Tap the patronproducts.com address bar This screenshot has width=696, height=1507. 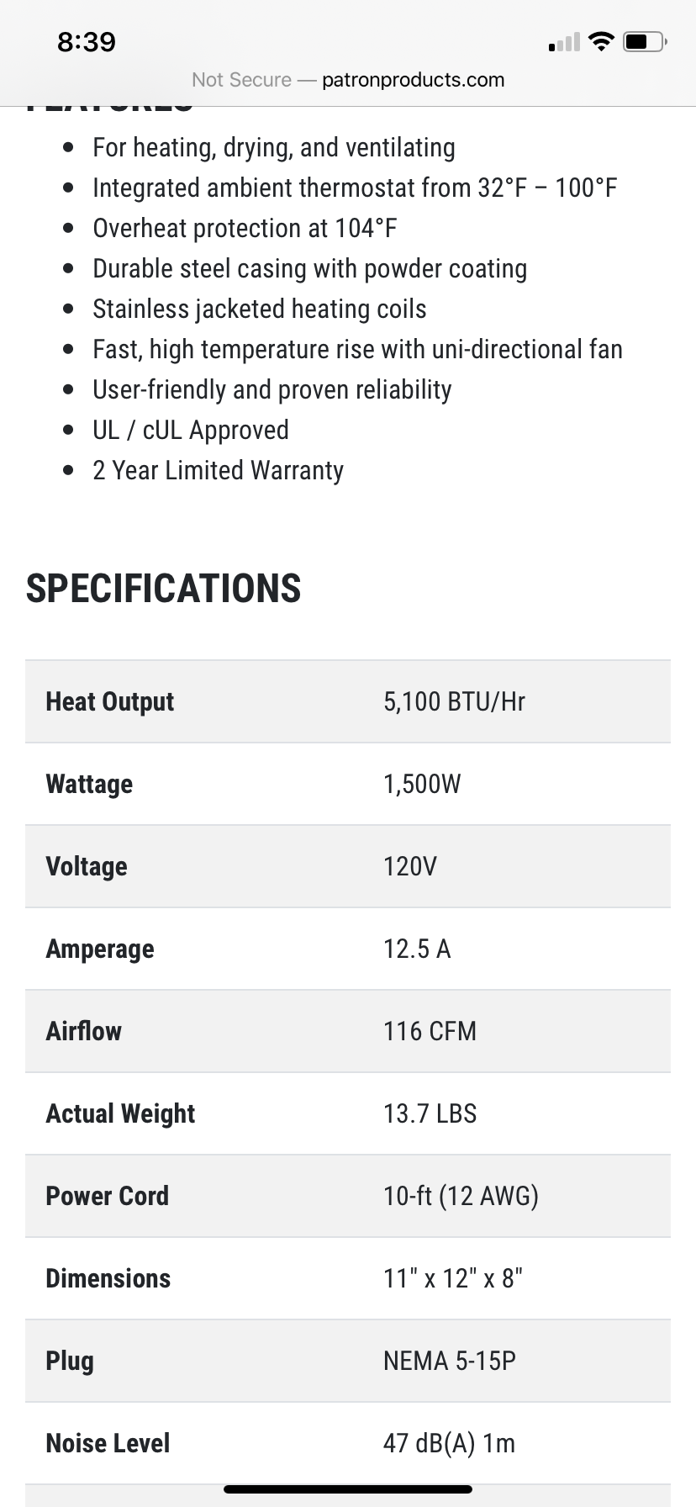[413, 80]
